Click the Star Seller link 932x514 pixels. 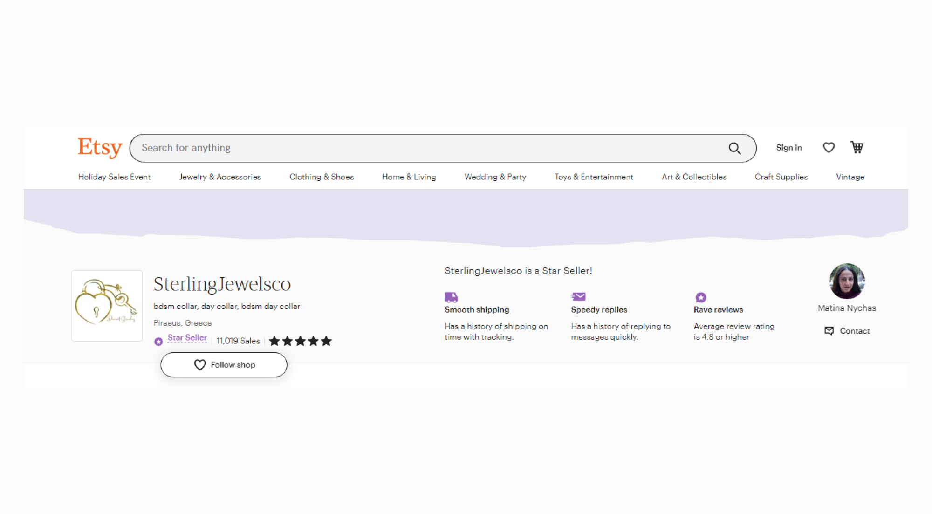[x=187, y=338]
